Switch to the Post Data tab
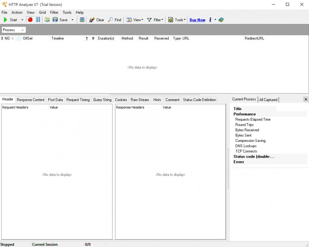 55,100
